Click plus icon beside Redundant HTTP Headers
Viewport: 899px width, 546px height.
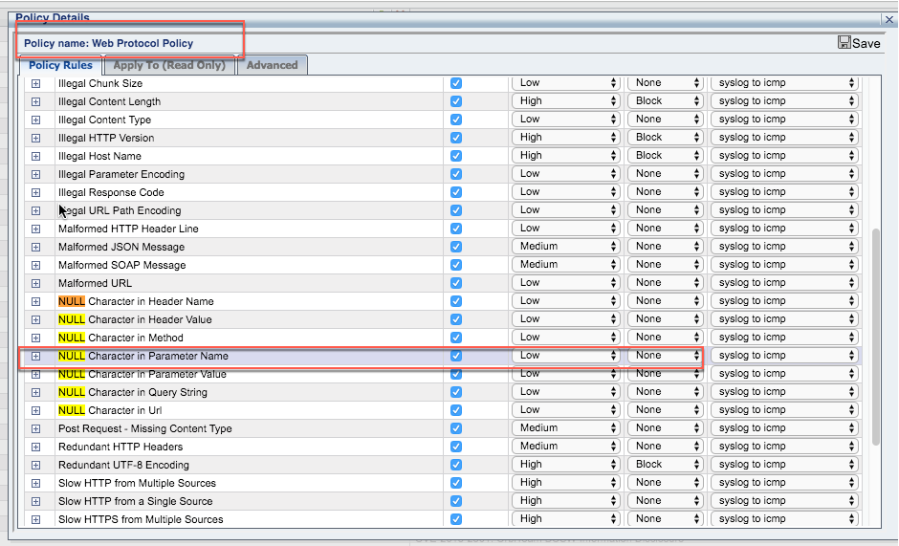36,447
